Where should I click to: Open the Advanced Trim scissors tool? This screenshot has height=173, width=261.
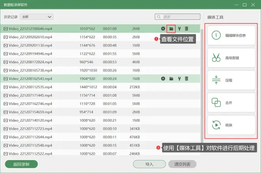pos(231,58)
